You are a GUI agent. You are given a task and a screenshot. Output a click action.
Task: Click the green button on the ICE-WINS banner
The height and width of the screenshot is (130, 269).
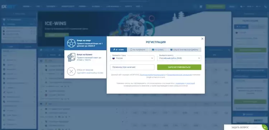click(57, 35)
